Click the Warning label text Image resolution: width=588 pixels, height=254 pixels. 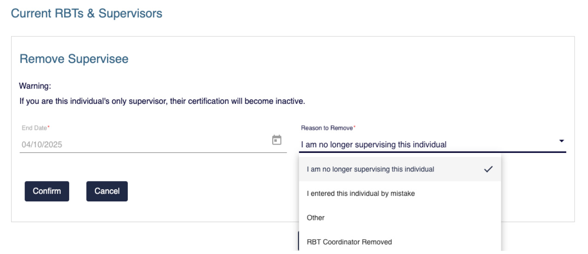tap(35, 86)
